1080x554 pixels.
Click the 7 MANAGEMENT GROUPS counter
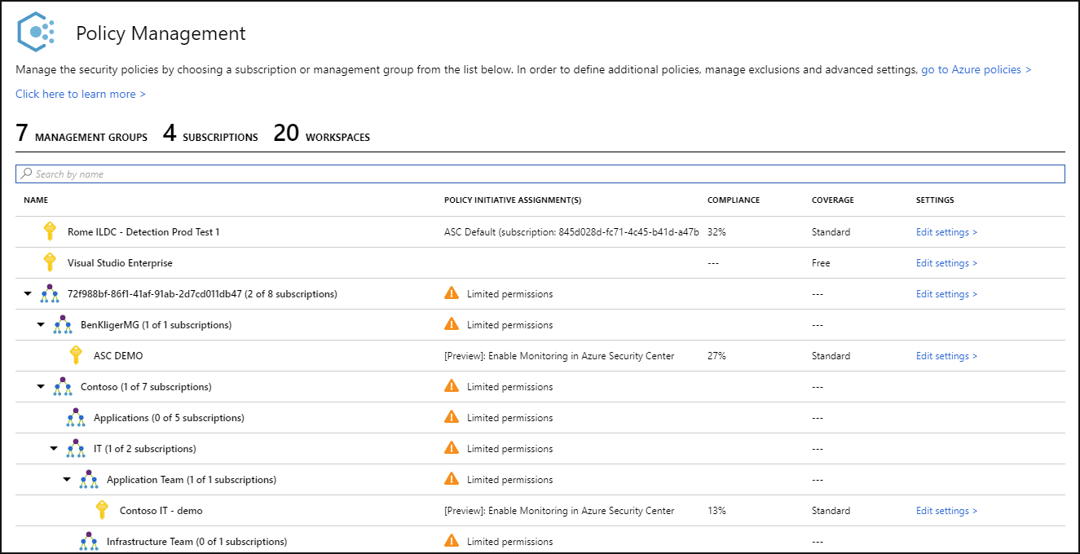click(x=82, y=134)
